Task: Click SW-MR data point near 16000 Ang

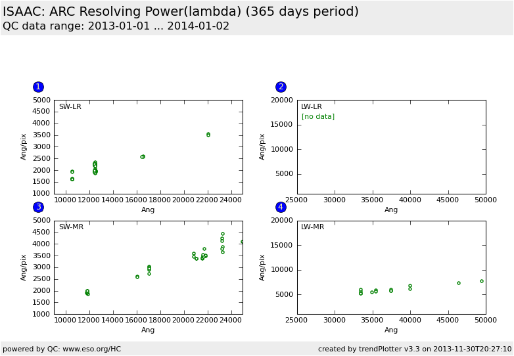Action: pos(137,277)
